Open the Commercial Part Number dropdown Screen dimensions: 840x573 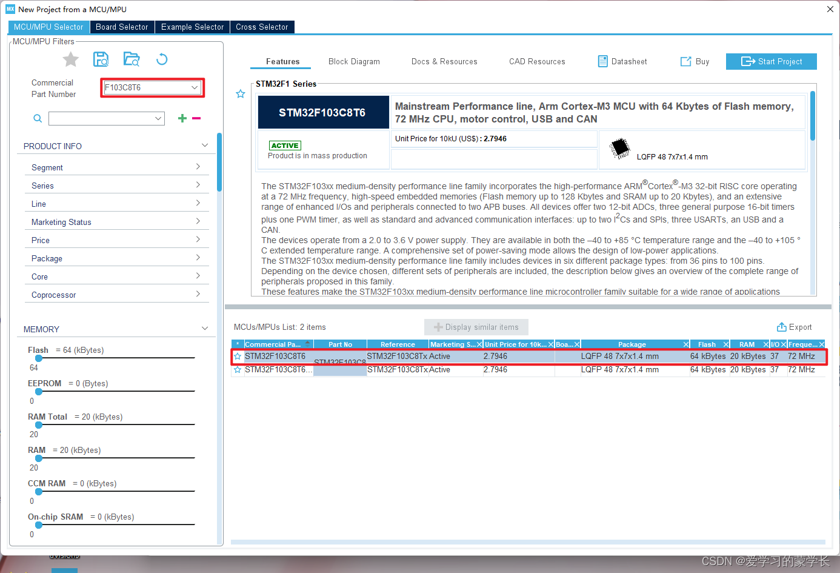(195, 87)
